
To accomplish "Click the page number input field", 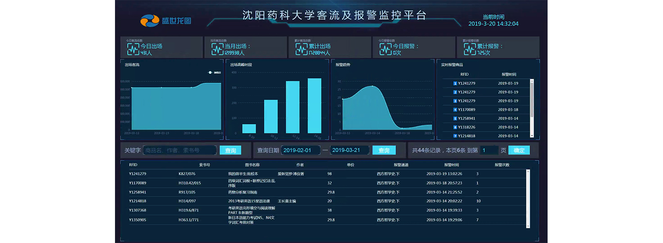I will [489, 150].
